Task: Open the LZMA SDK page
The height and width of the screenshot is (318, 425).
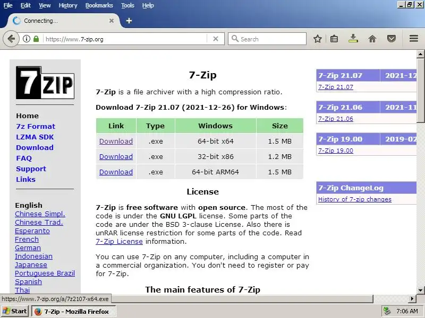Action: 35,137
